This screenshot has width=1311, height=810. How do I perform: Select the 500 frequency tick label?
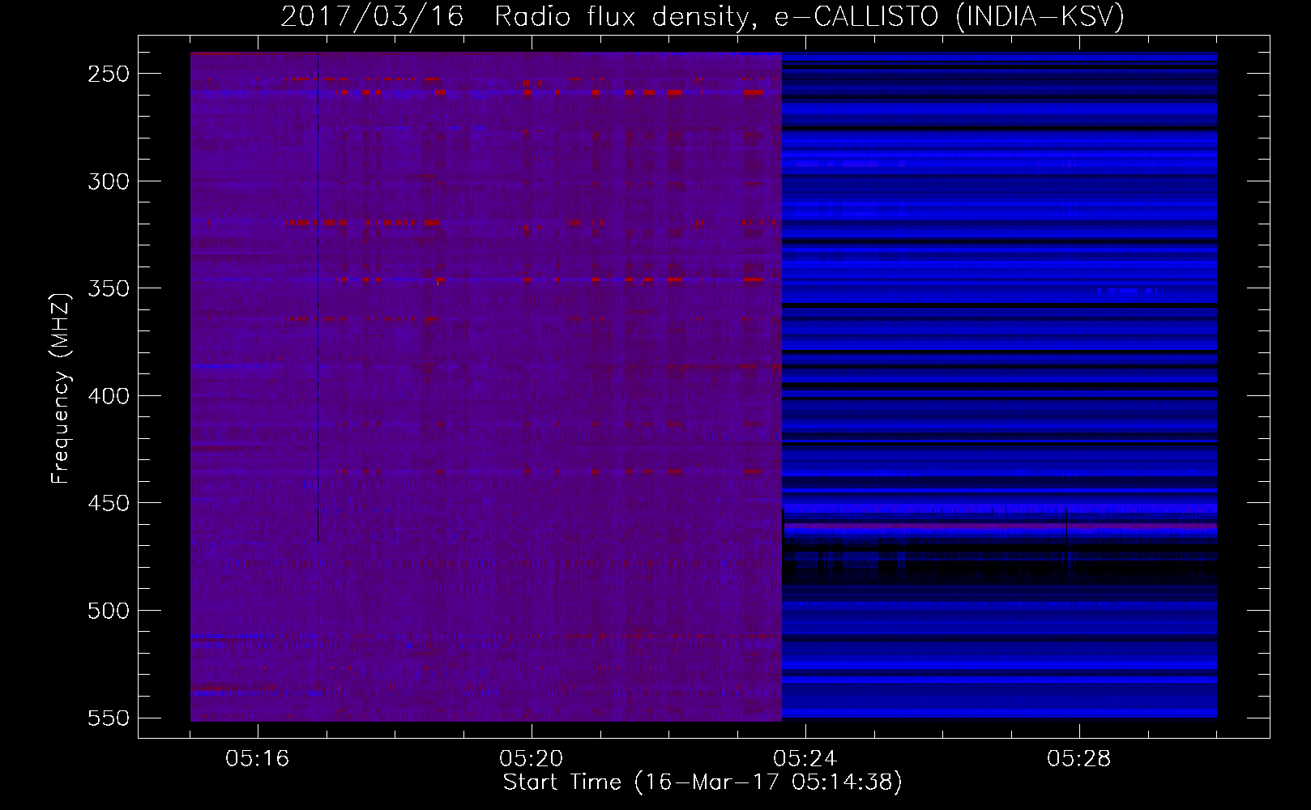(x=109, y=611)
